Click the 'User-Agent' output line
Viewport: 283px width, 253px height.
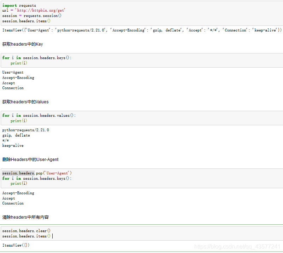(x=13, y=73)
